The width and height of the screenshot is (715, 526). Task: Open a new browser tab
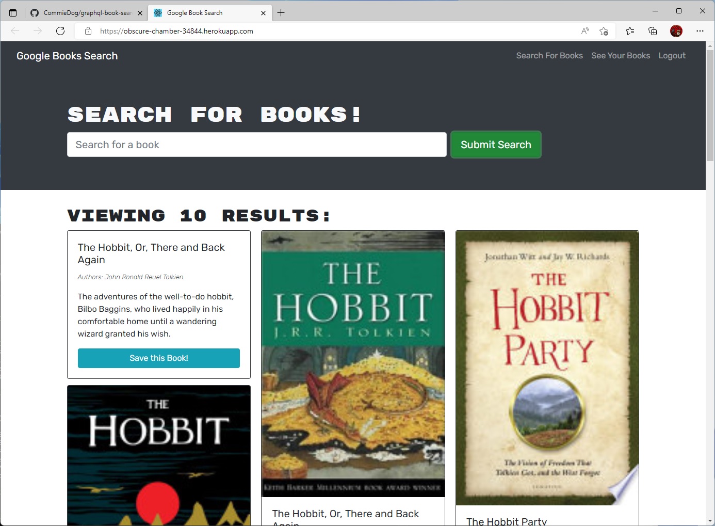281,13
